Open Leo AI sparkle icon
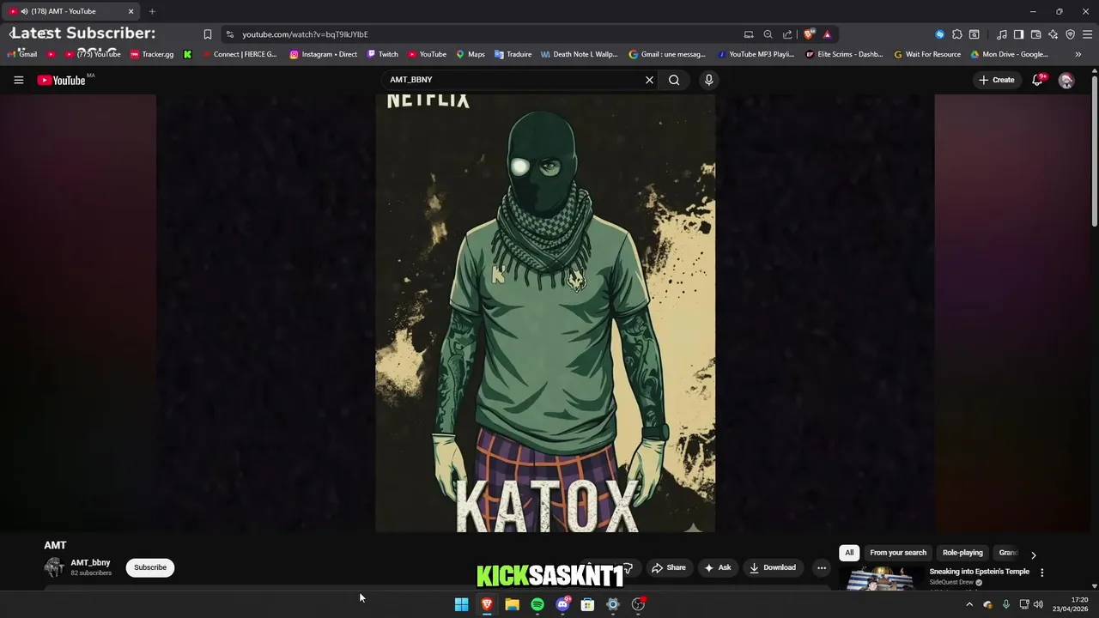 (x=1053, y=34)
